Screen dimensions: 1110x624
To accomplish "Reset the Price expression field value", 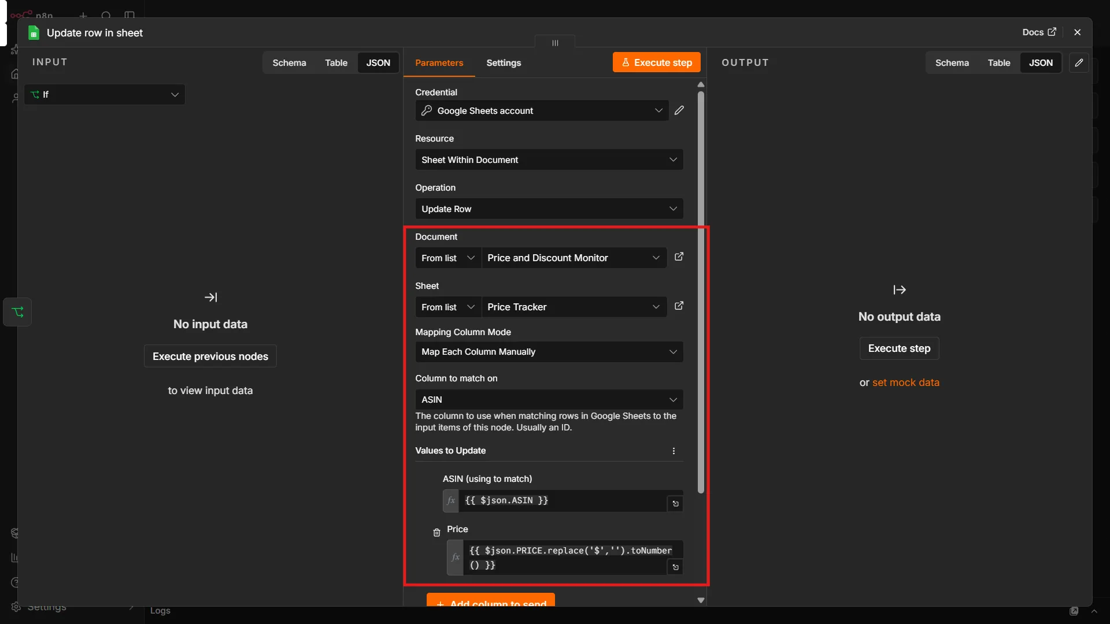I will point(675,567).
